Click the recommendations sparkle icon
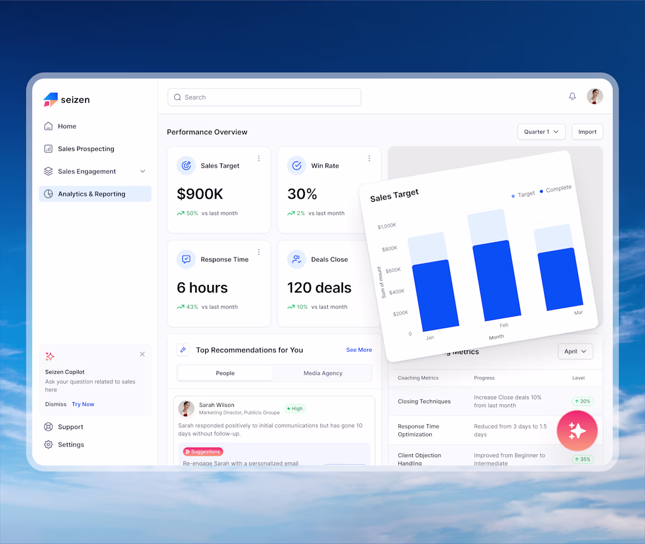This screenshot has height=544, width=645. [x=183, y=350]
